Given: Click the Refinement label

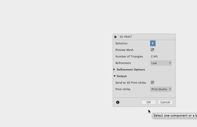Looking at the screenshot, I should click(x=123, y=63).
